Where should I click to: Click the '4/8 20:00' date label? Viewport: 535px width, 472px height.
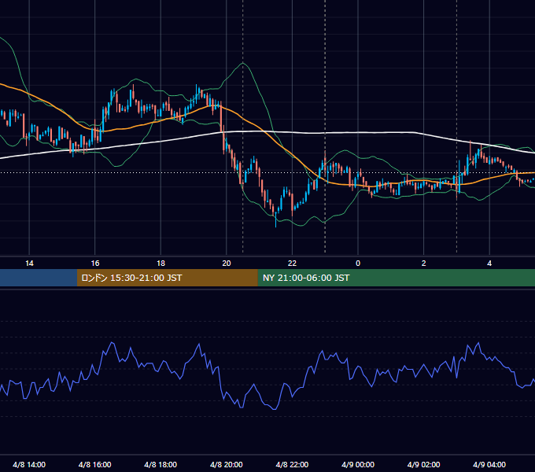(x=227, y=464)
